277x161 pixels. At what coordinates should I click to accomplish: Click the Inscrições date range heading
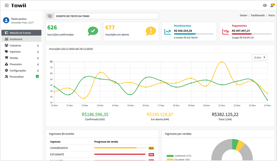[71, 49]
